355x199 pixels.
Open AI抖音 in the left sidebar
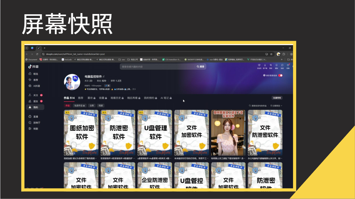click(x=35, y=86)
